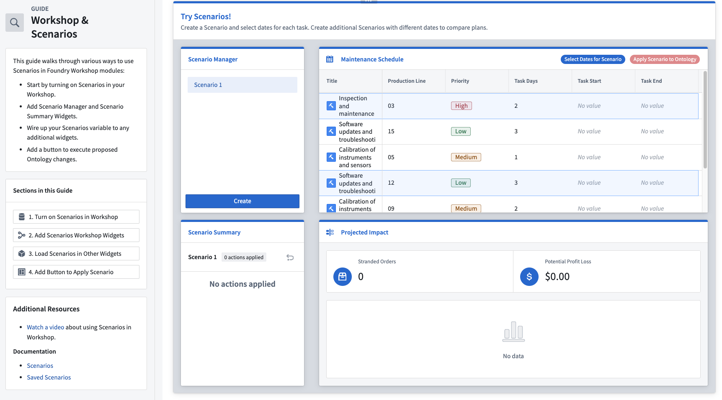Click the Medium priority tag for line 05

(466, 157)
